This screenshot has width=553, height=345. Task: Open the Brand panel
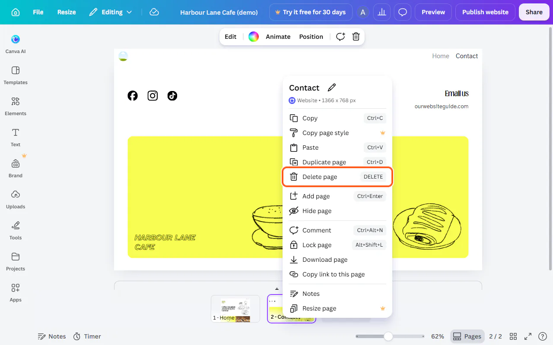tap(16, 168)
